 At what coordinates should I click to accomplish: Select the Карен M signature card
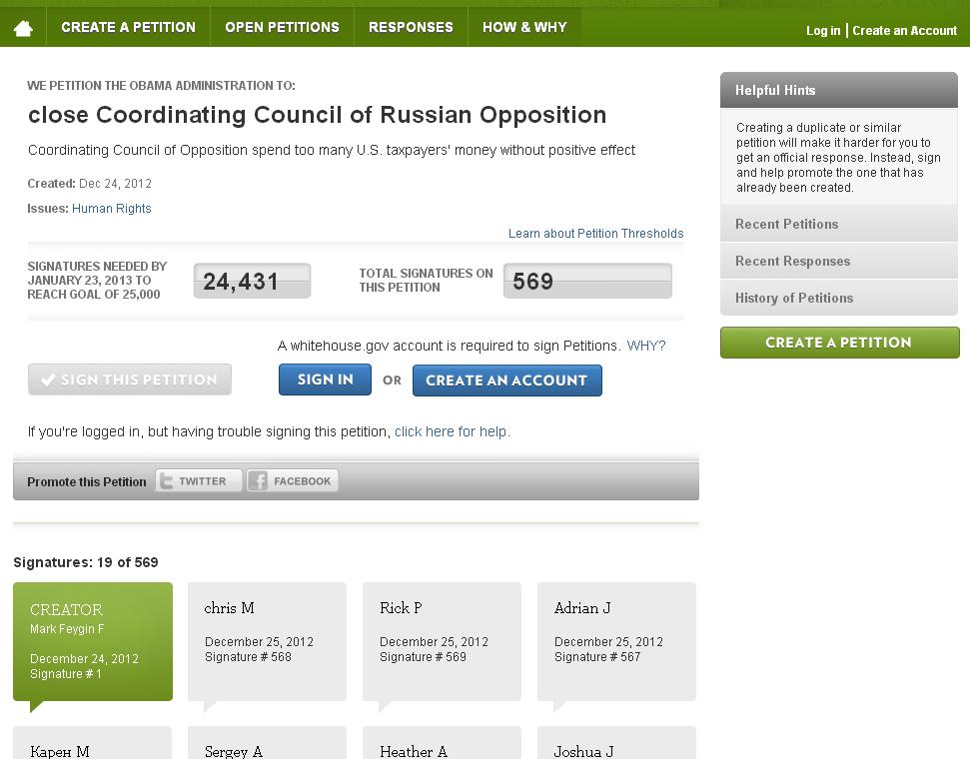click(92, 743)
